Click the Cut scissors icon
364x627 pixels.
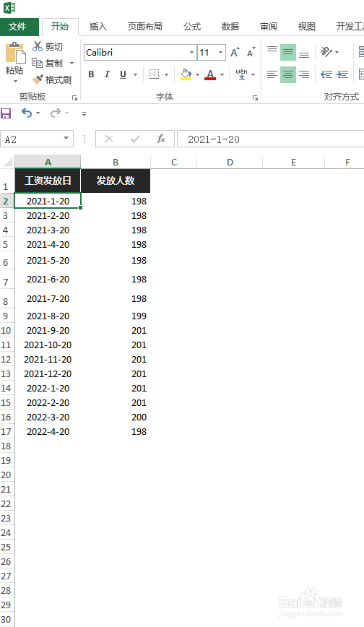(x=38, y=46)
